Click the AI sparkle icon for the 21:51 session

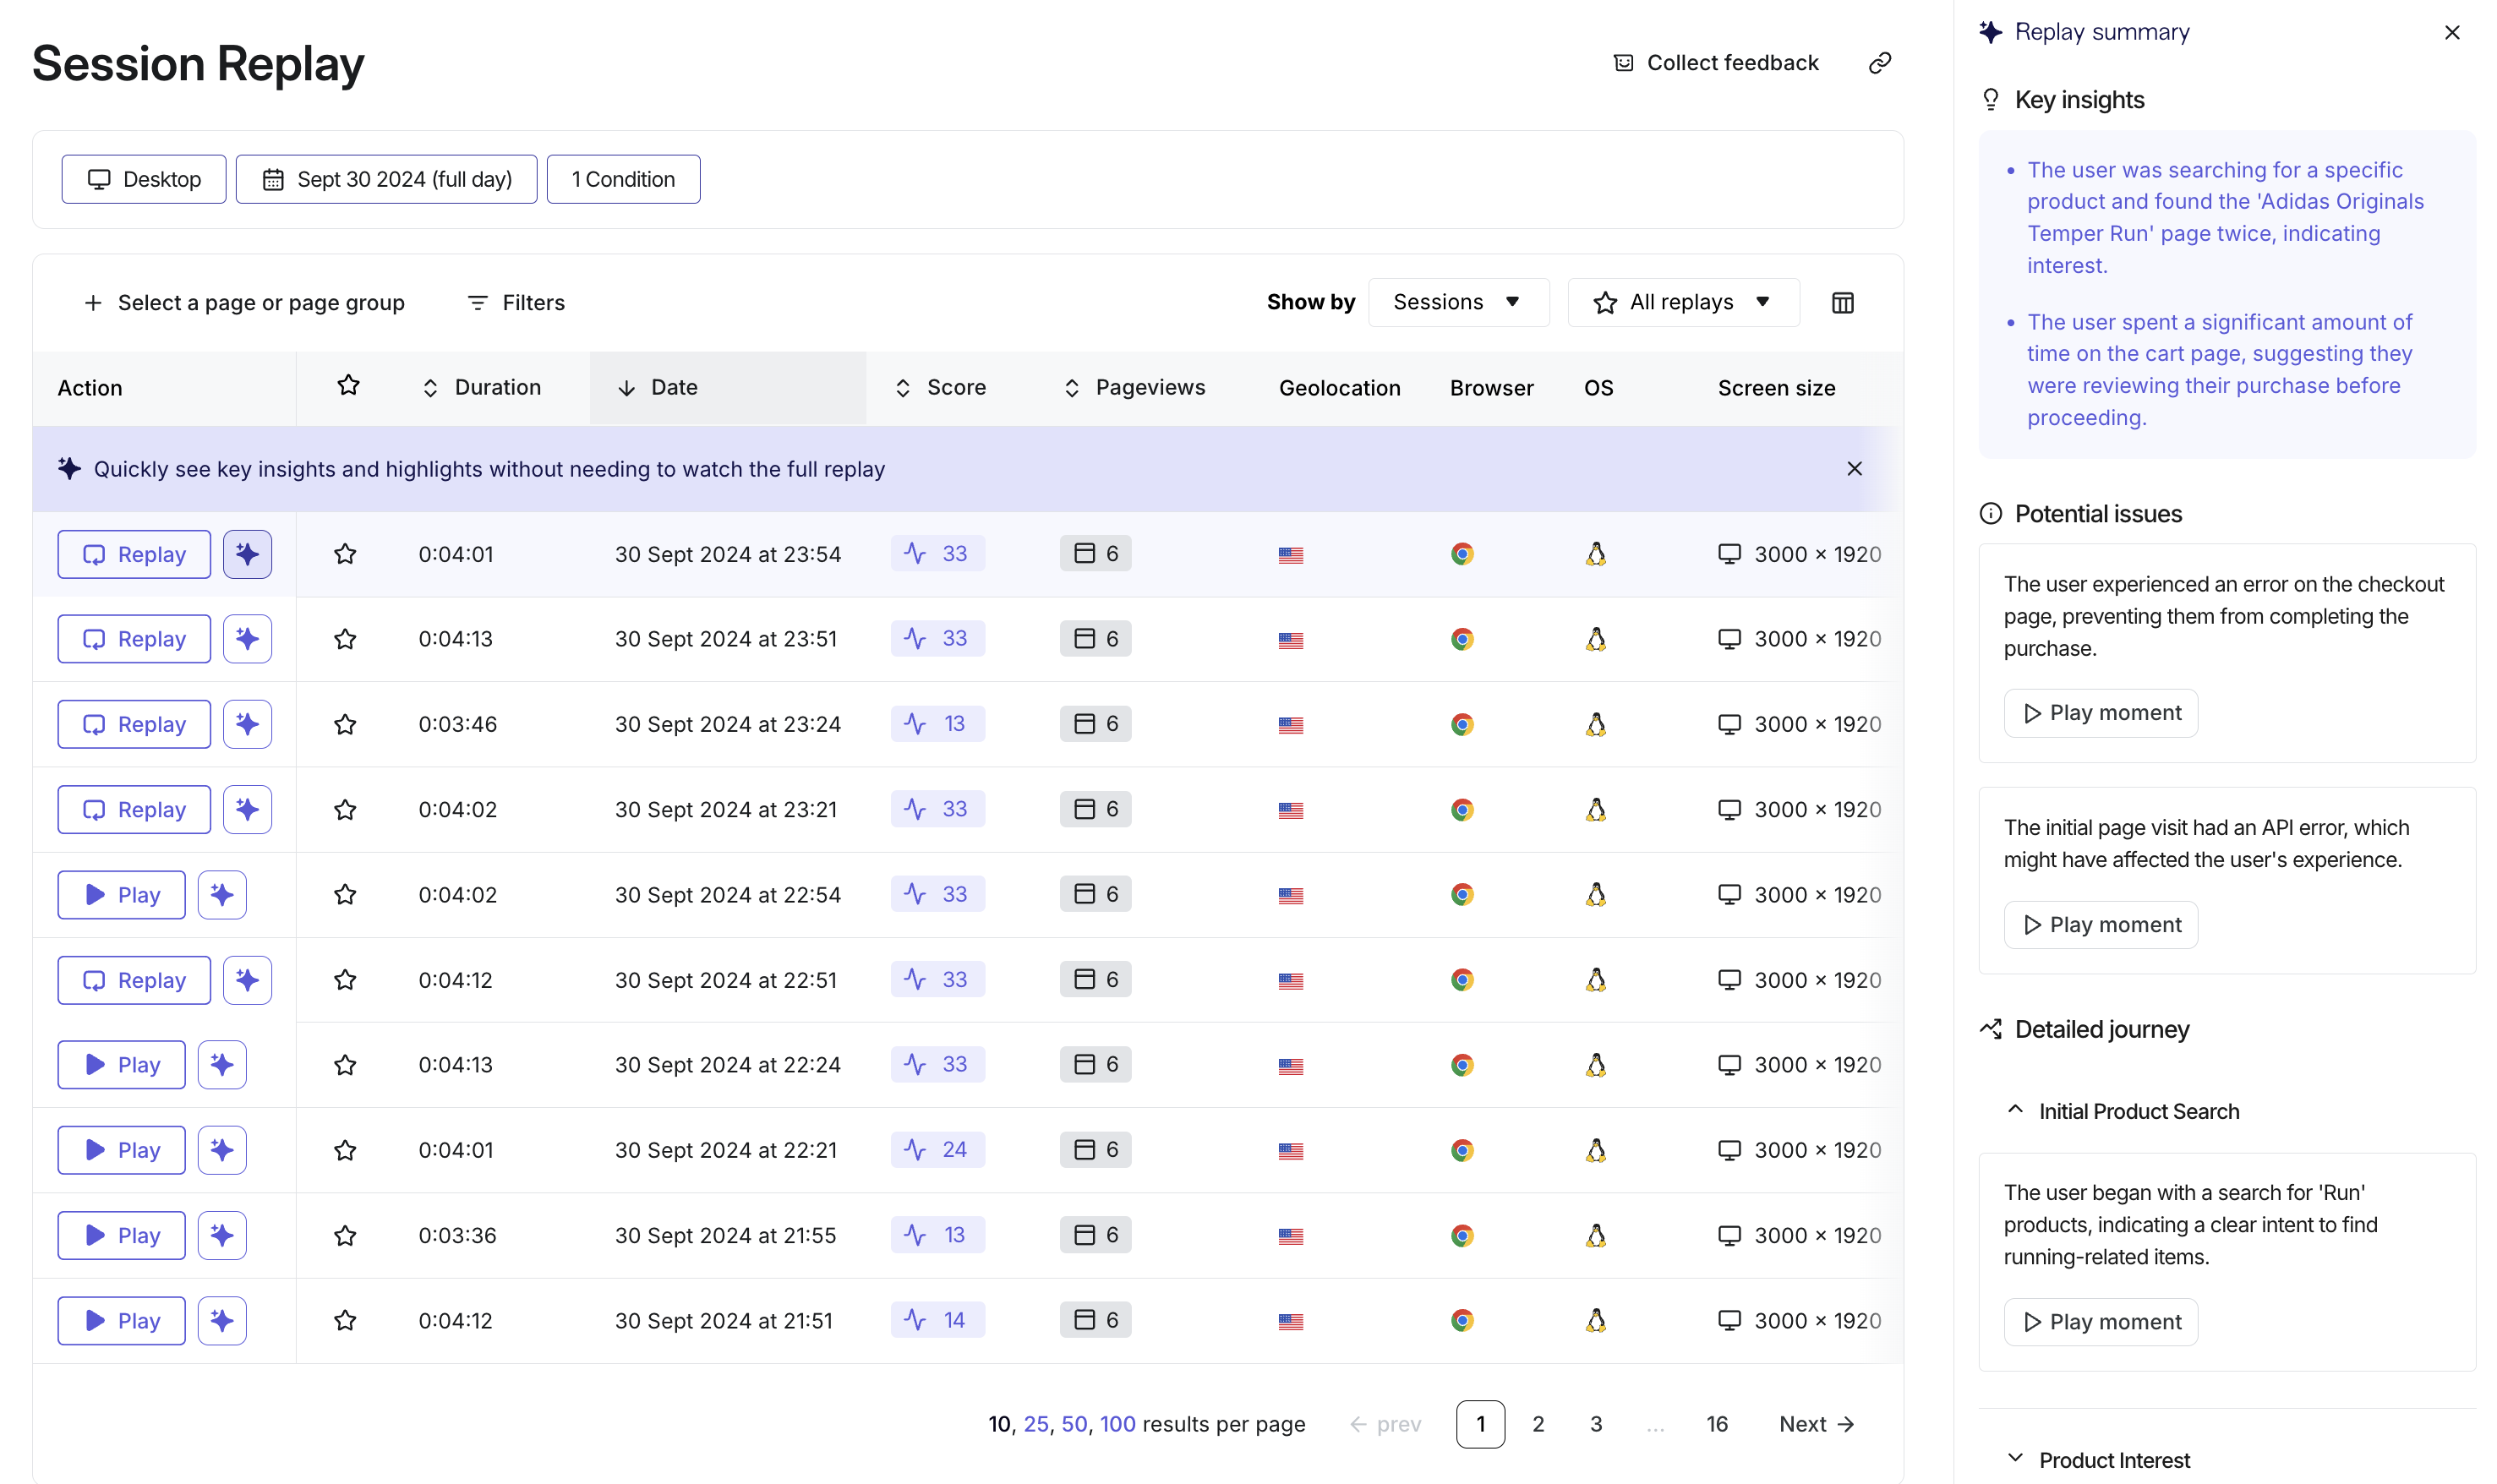click(x=222, y=1321)
